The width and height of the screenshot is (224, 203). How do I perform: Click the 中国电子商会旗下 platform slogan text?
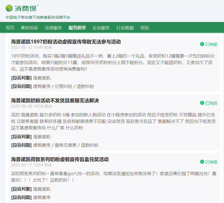pos(38,17)
